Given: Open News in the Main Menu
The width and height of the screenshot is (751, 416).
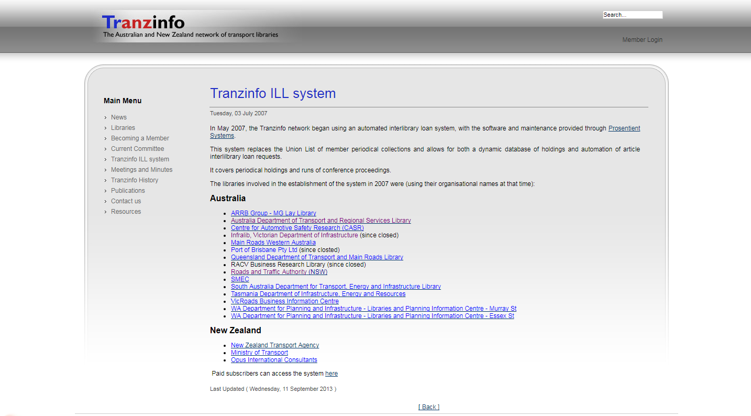Looking at the screenshot, I should 119,117.
